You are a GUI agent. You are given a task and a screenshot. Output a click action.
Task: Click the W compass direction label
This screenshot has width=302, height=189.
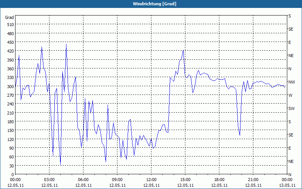pyautogui.click(x=290, y=95)
